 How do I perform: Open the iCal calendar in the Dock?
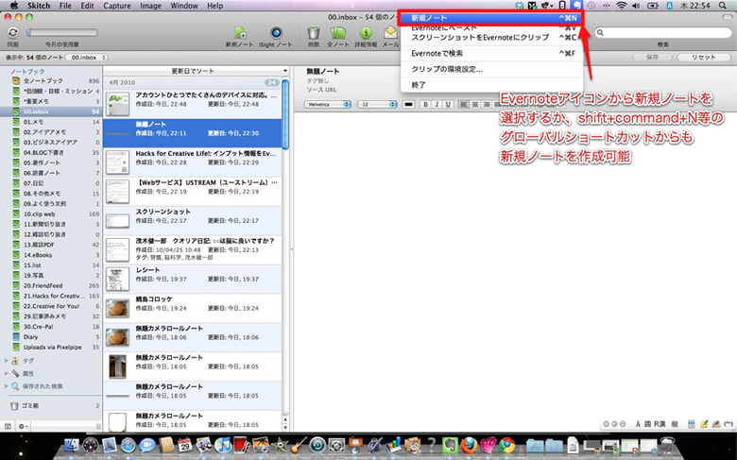184,445
